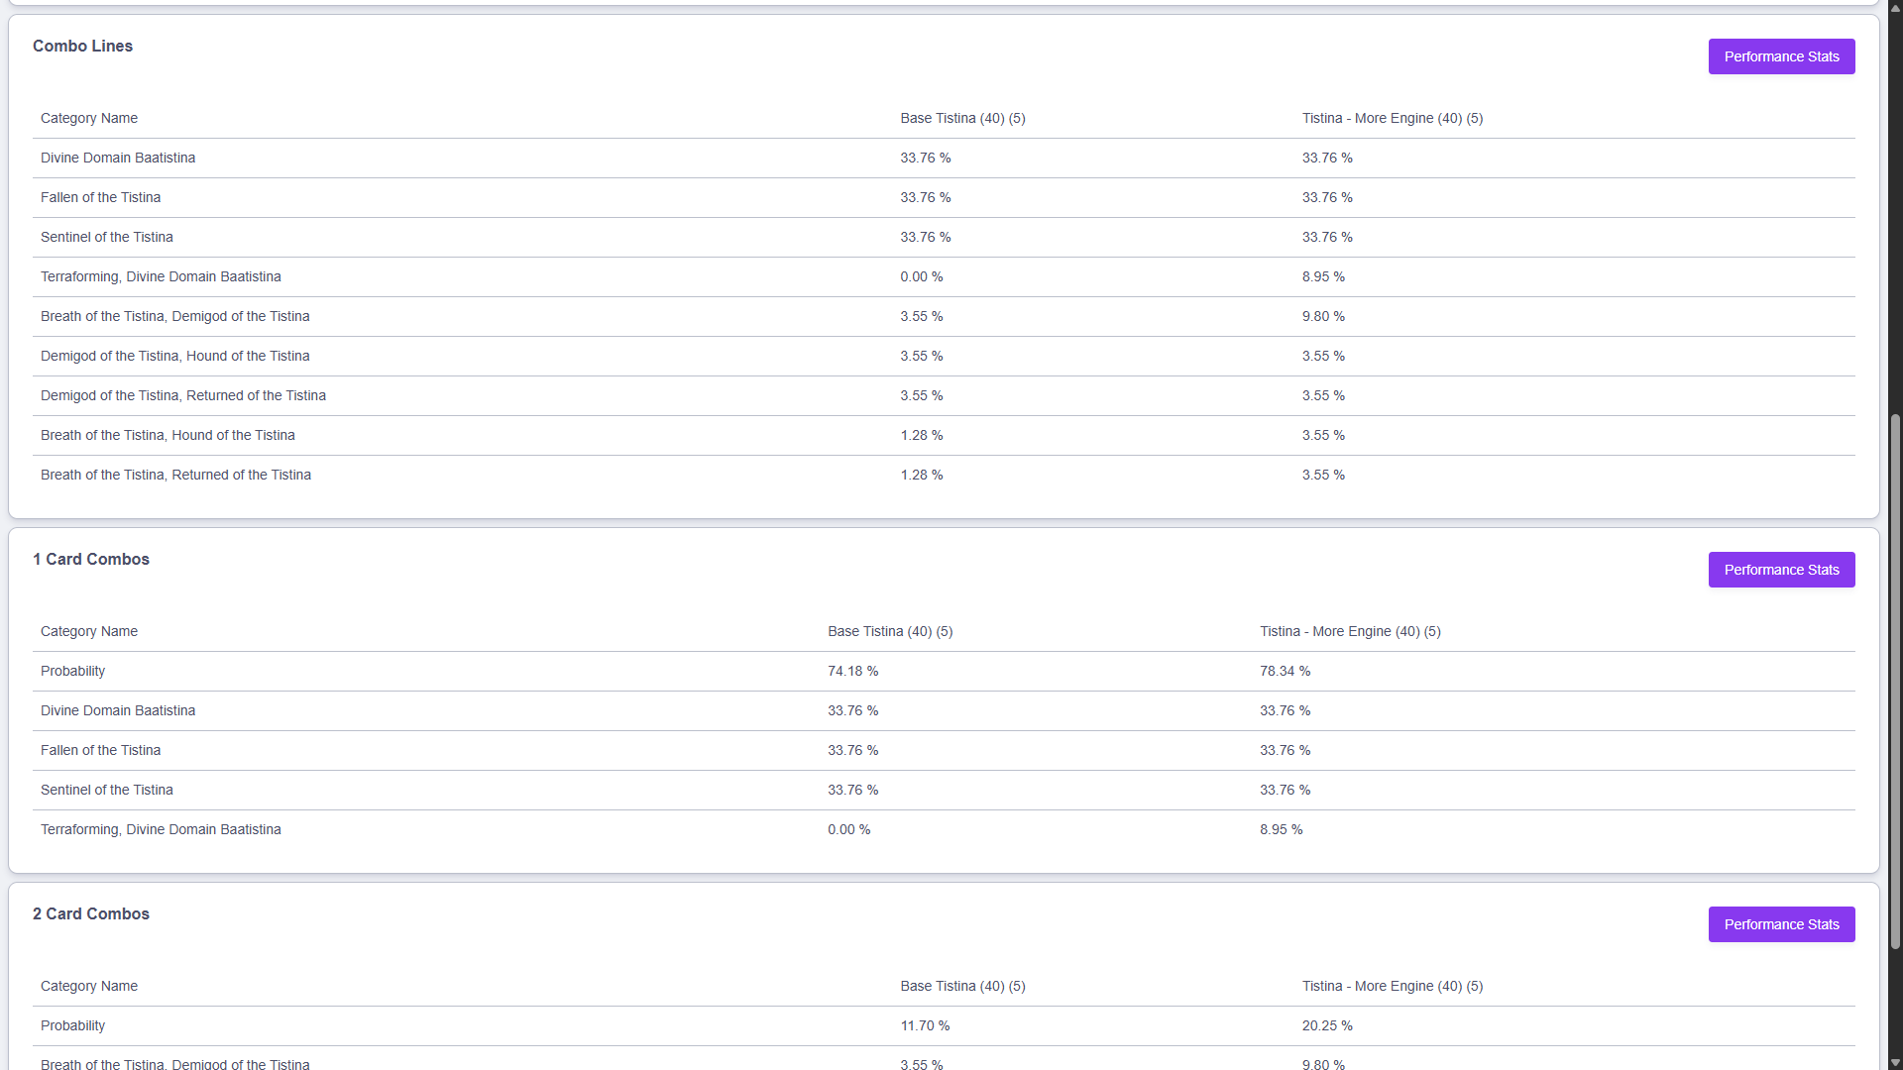
Task: Select Demigod of the Tistina, Hound row
Action: tap(944, 356)
